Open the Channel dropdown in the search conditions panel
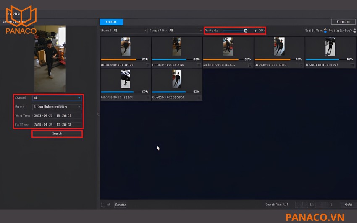Screen dimensions: 357x223 coord(57,98)
